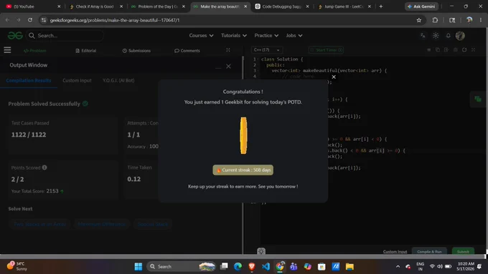Reload the page
The image size is (488, 274).
point(30,20)
